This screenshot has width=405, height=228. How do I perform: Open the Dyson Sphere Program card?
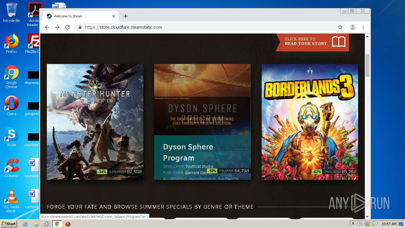click(x=202, y=122)
